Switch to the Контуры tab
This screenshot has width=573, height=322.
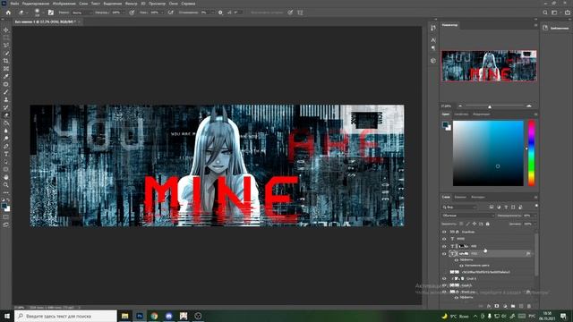pos(477,197)
